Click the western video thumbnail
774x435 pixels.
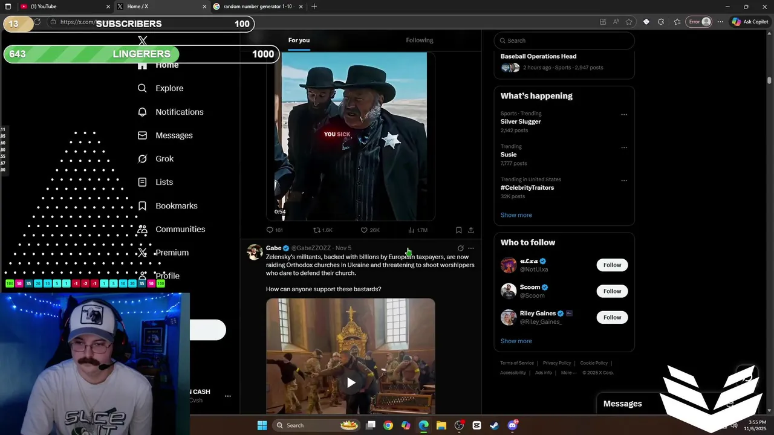tap(351, 137)
